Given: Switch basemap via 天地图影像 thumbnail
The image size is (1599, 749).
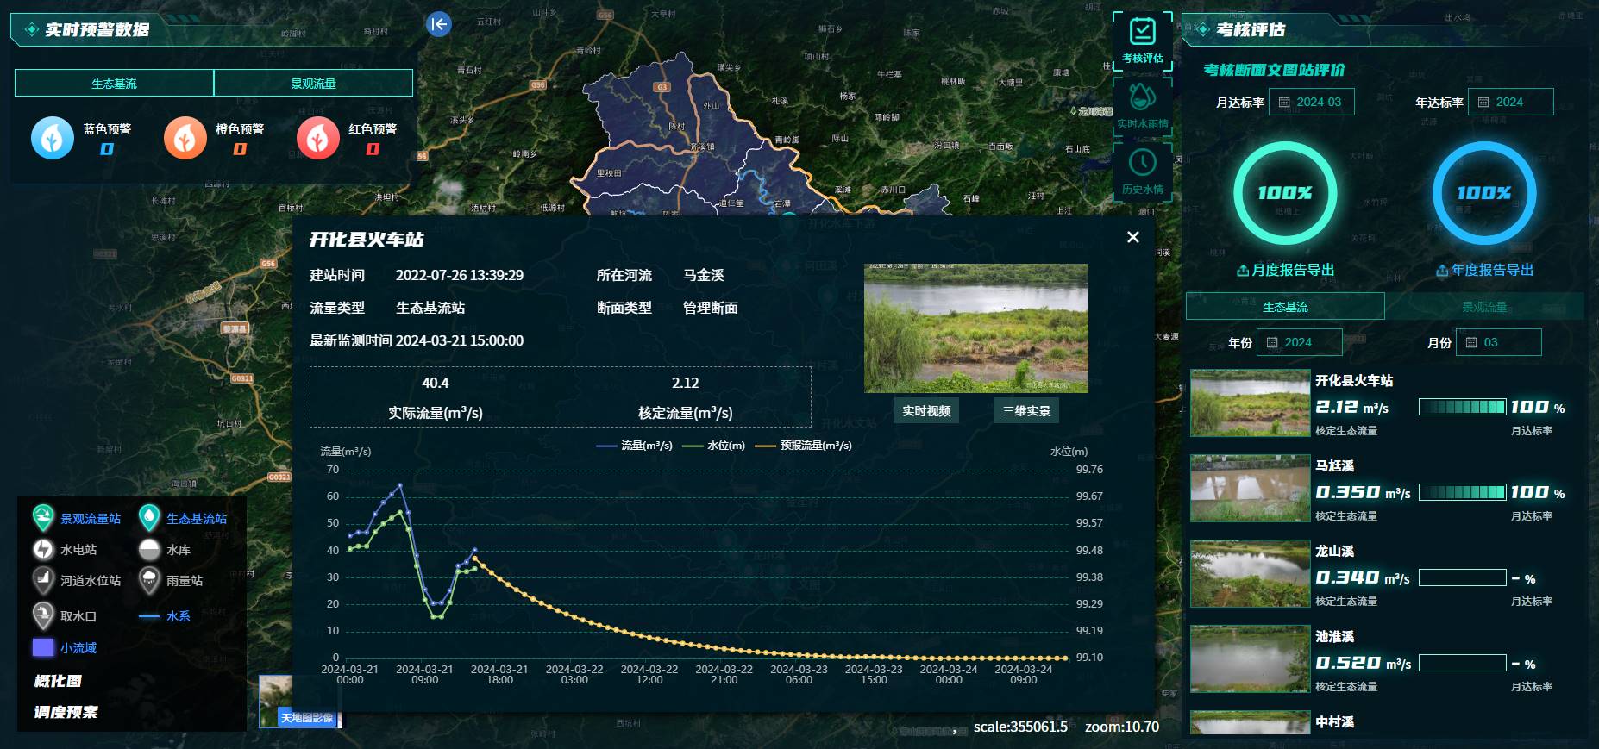Looking at the screenshot, I should point(299,702).
